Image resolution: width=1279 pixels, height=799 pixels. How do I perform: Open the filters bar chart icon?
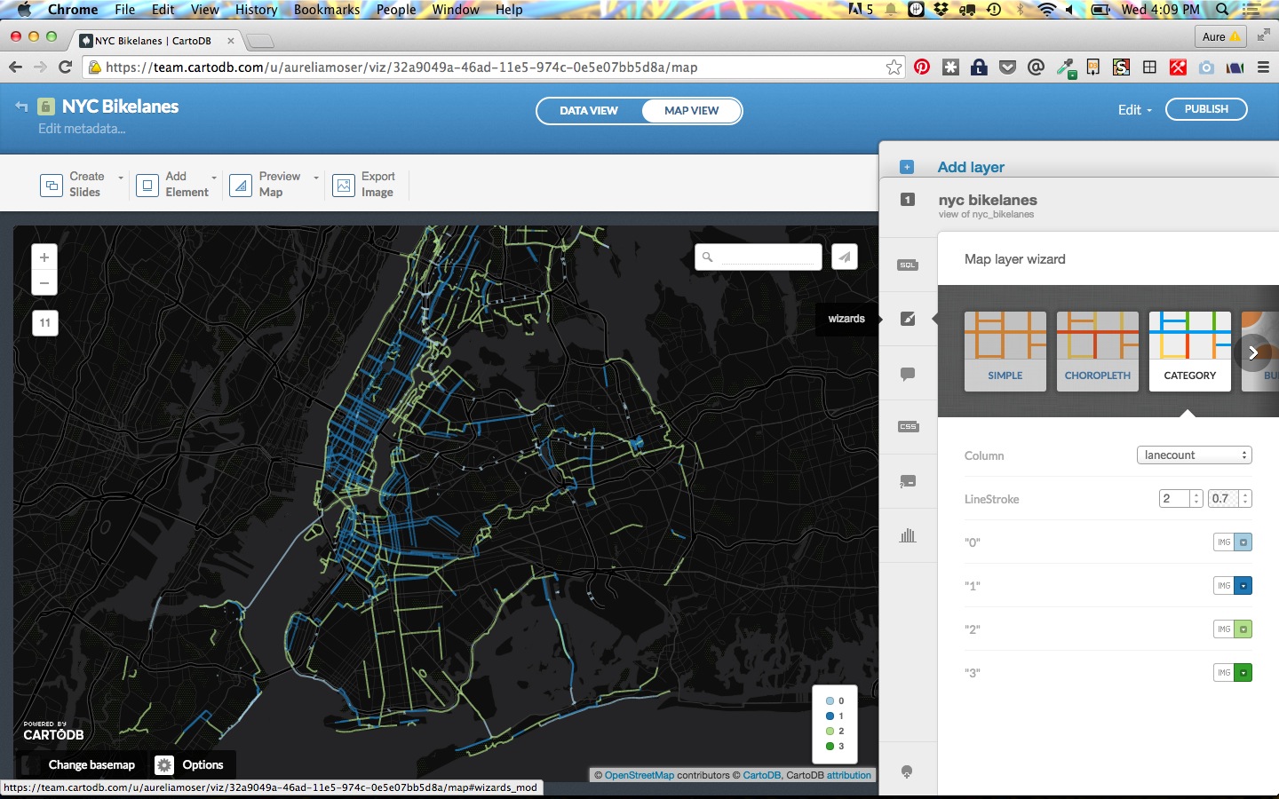tap(907, 535)
